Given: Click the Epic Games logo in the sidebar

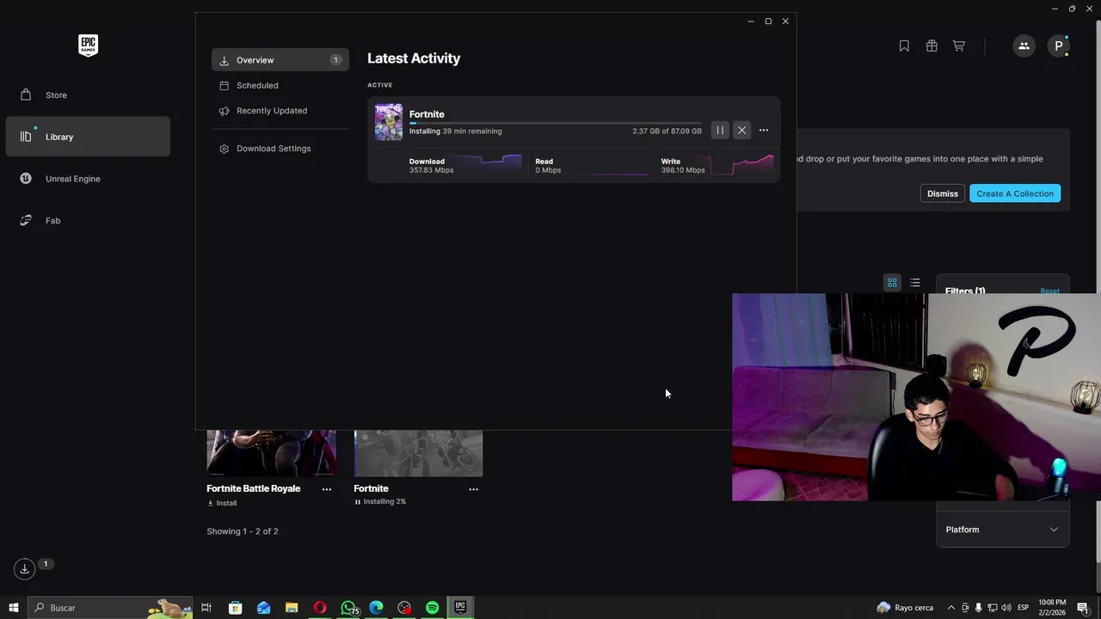Looking at the screenshot, I should (88, 46).
